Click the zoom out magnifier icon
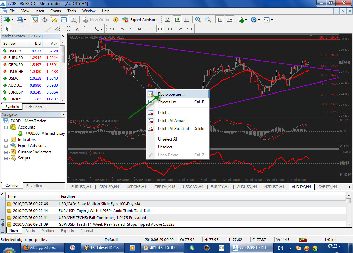The image size is (353, 253). [208, 20]
